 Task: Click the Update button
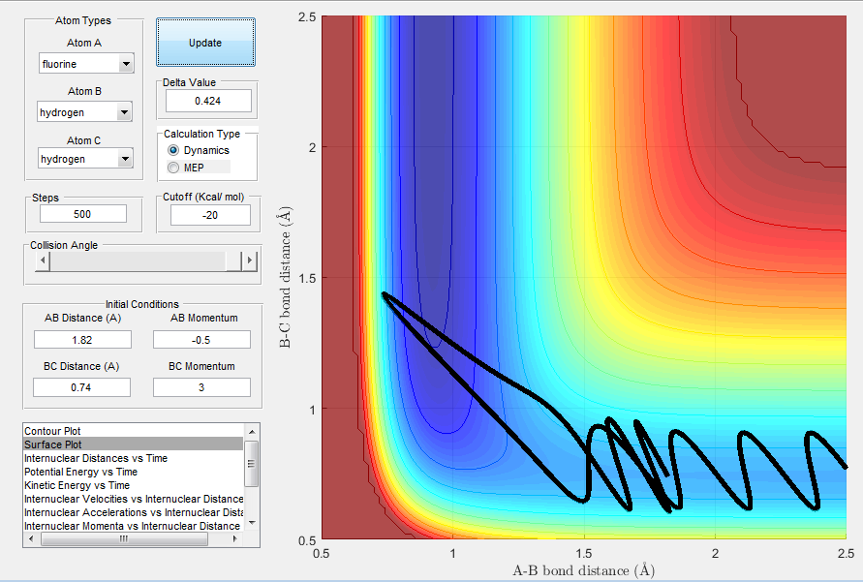205,43
